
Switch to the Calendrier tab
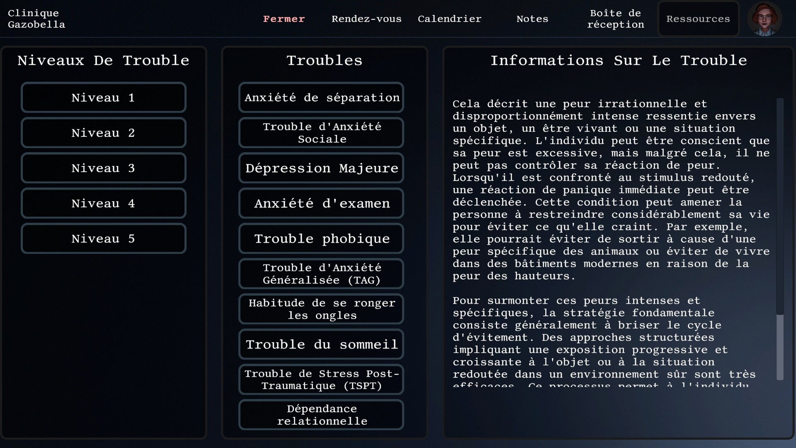coord(449,19)
